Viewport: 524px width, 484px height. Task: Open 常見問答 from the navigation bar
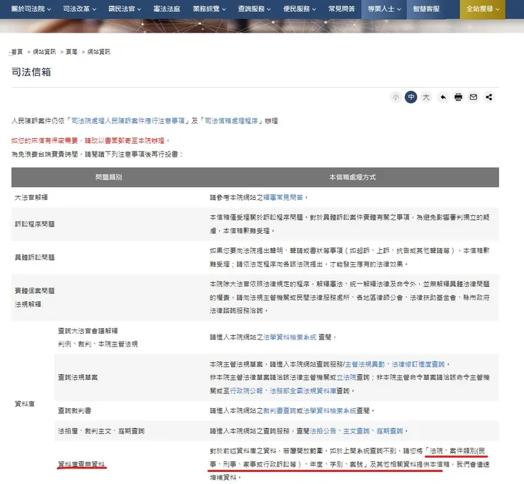pos(341,9)
